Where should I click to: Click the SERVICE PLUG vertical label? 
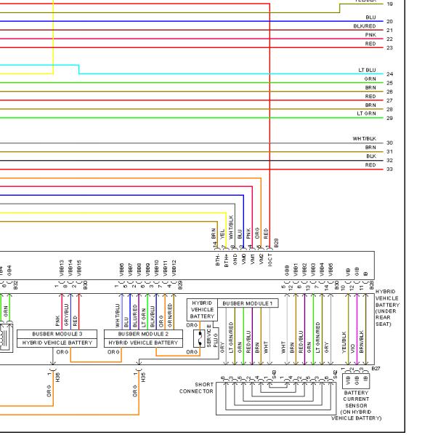[x=212, y=335]
